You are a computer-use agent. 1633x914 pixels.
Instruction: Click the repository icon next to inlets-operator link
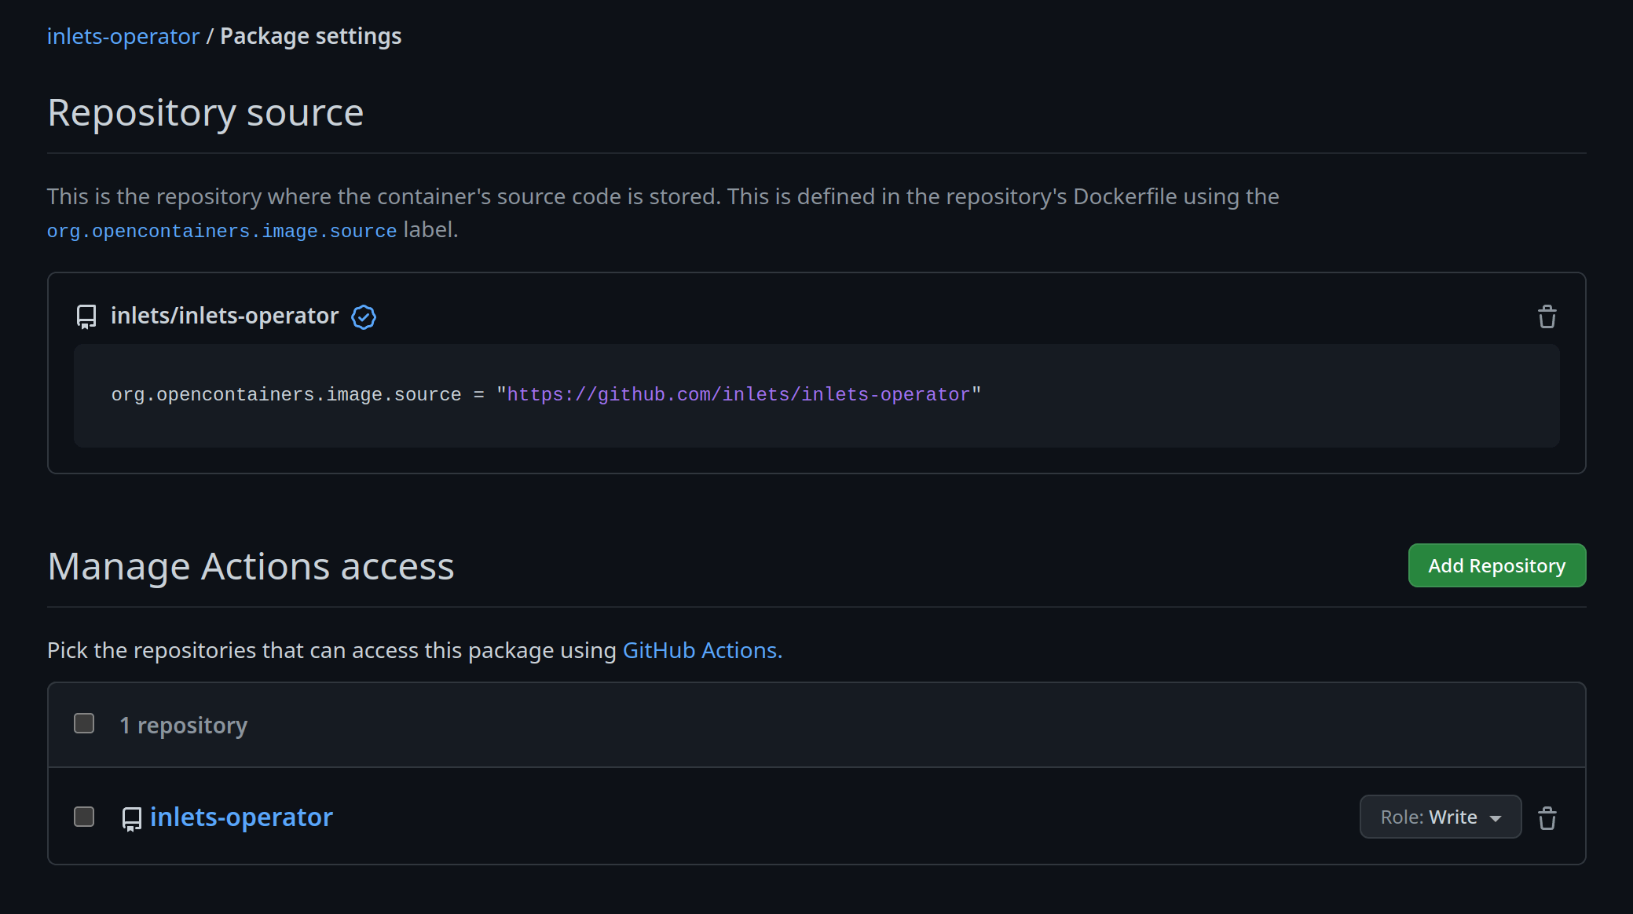(x=130, y=817)
